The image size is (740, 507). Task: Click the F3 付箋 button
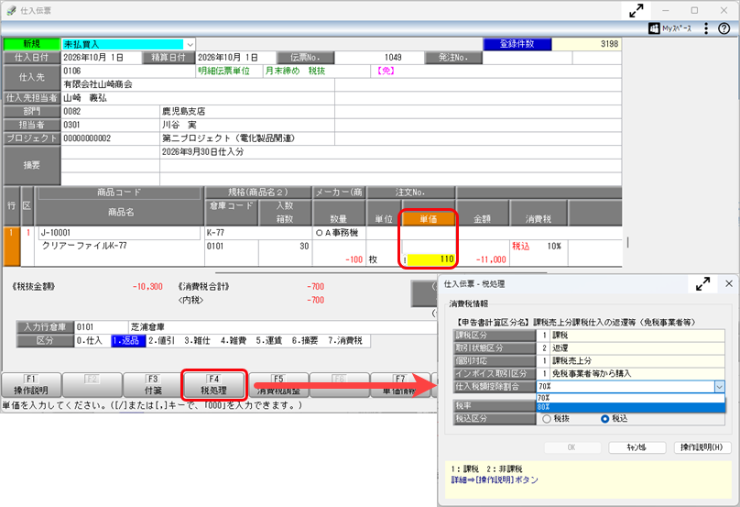click(153, 385)
